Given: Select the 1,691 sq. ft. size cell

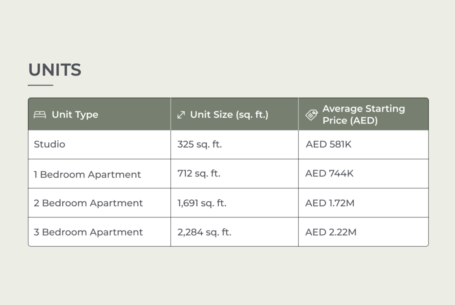Looking at the screenshot, I should (x=201, y=203).
